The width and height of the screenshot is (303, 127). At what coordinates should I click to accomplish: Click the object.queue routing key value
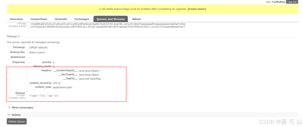pyautogui.click(x=37, y=52)
